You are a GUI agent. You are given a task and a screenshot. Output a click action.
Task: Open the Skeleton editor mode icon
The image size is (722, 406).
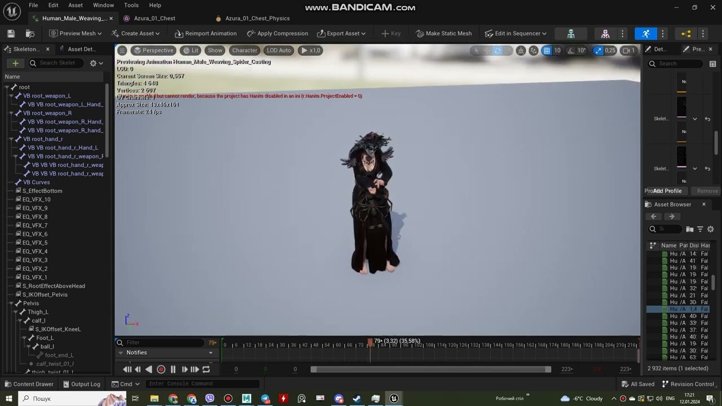coord(570,33)
